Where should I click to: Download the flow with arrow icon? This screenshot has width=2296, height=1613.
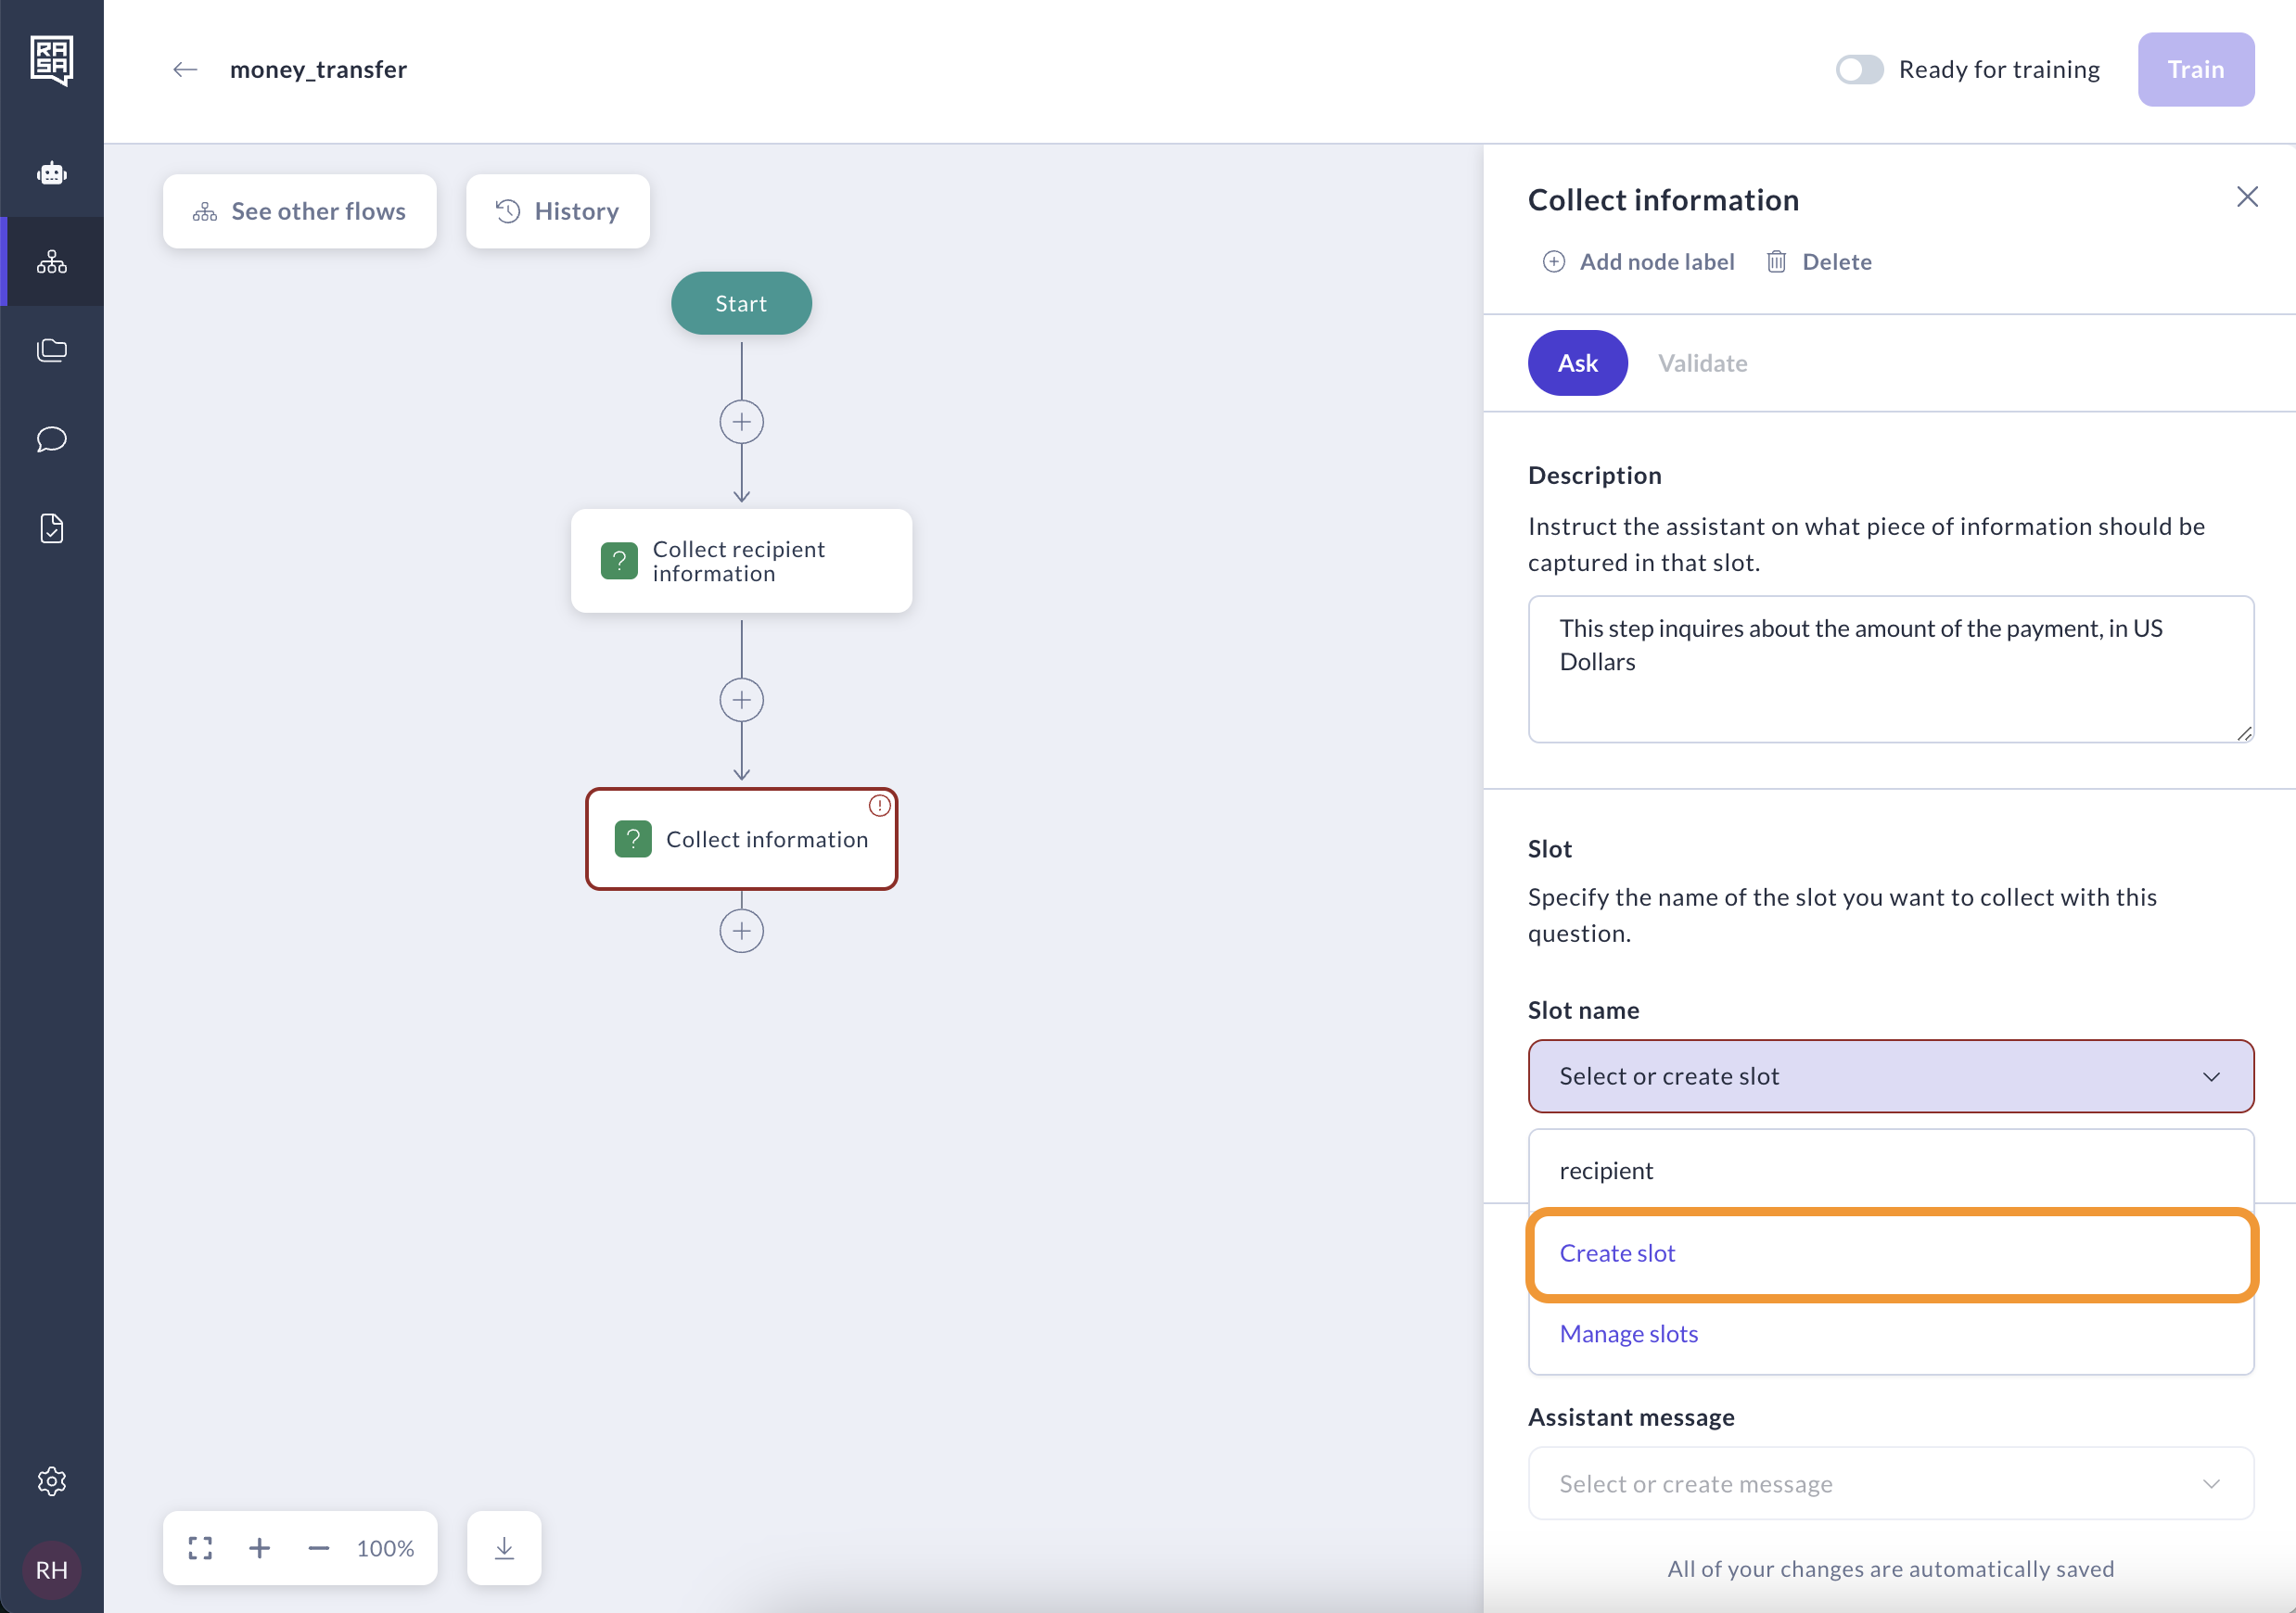click(x=504, y=1547)
